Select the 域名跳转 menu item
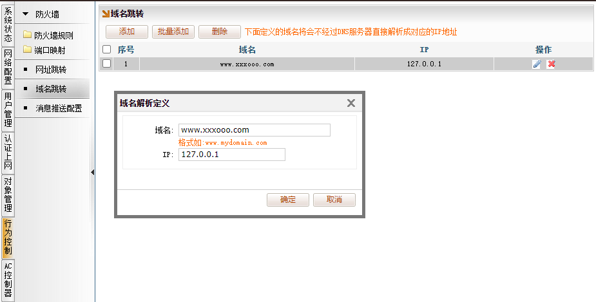Viewport: 596px width, 302px height. click(x=51, y=89)
